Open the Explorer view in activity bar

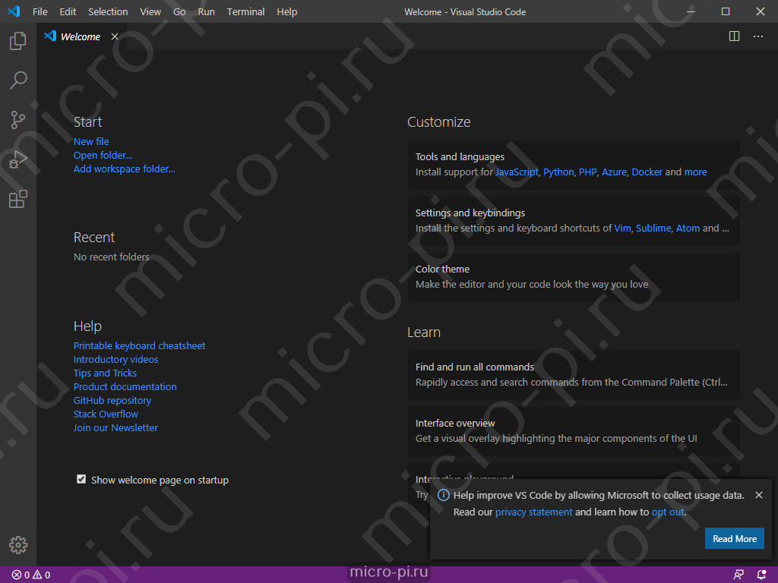point(18,41)
